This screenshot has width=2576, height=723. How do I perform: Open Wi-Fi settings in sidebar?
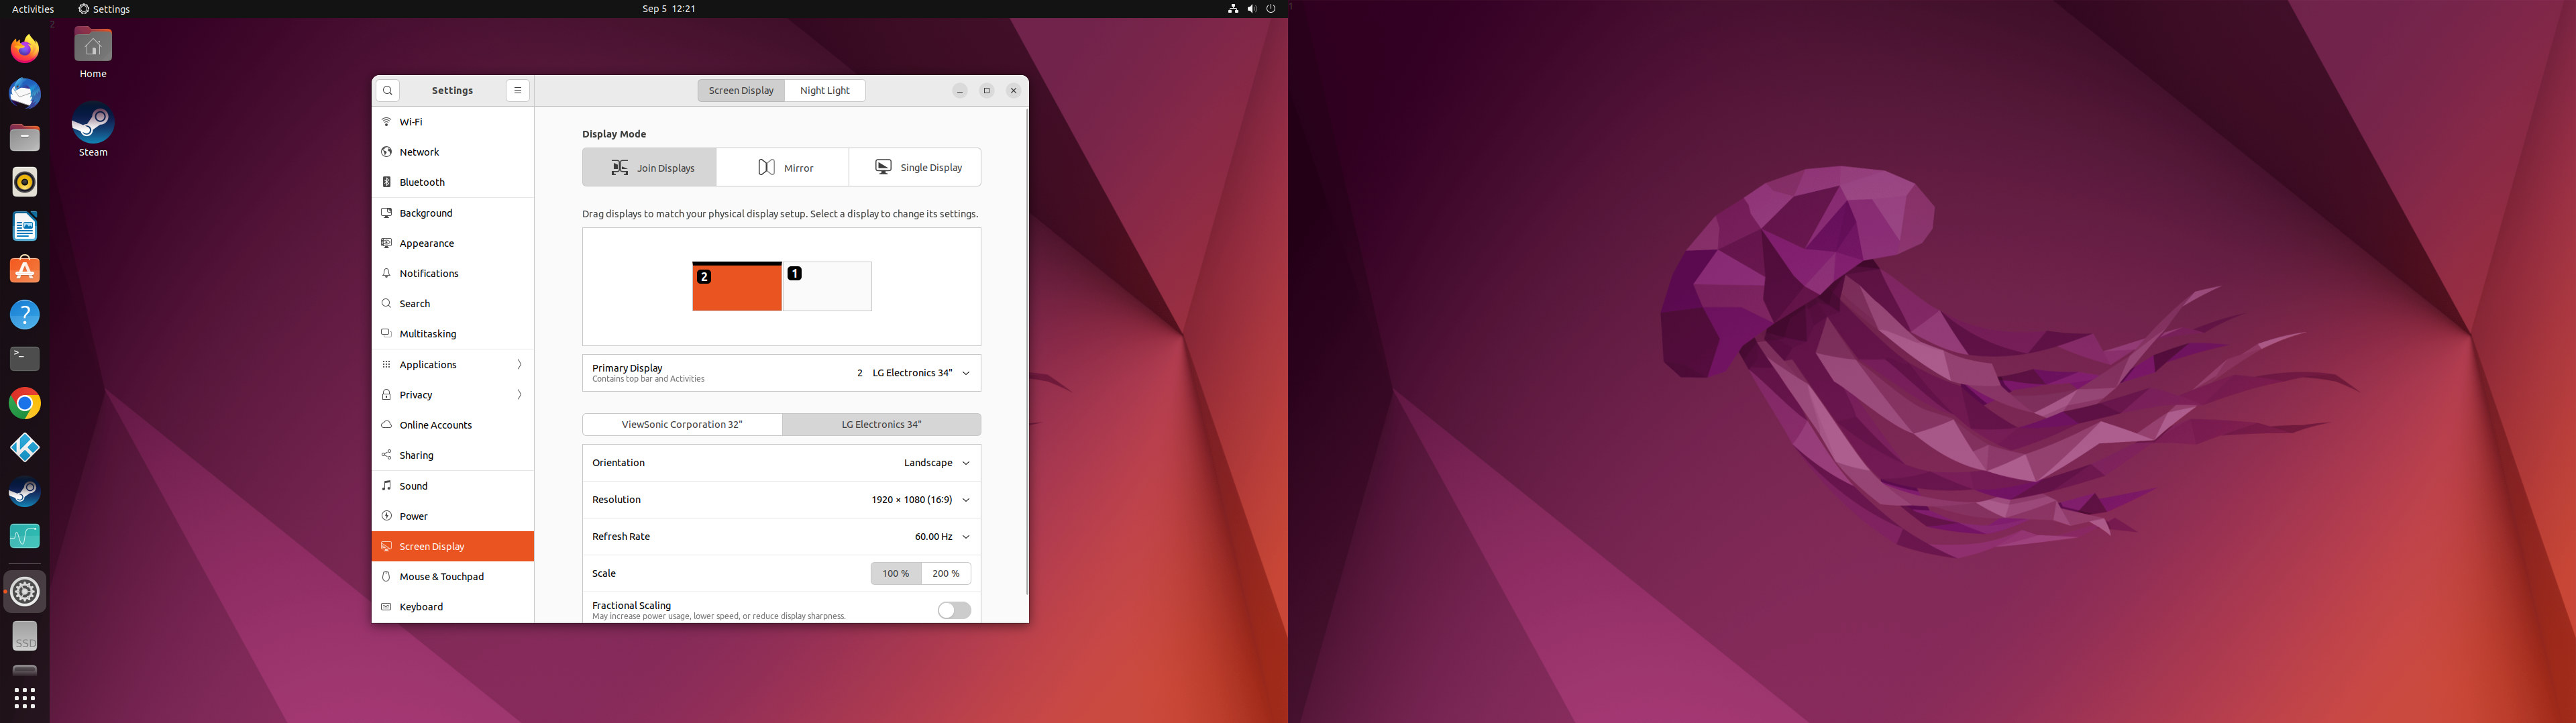pos(453,122)
